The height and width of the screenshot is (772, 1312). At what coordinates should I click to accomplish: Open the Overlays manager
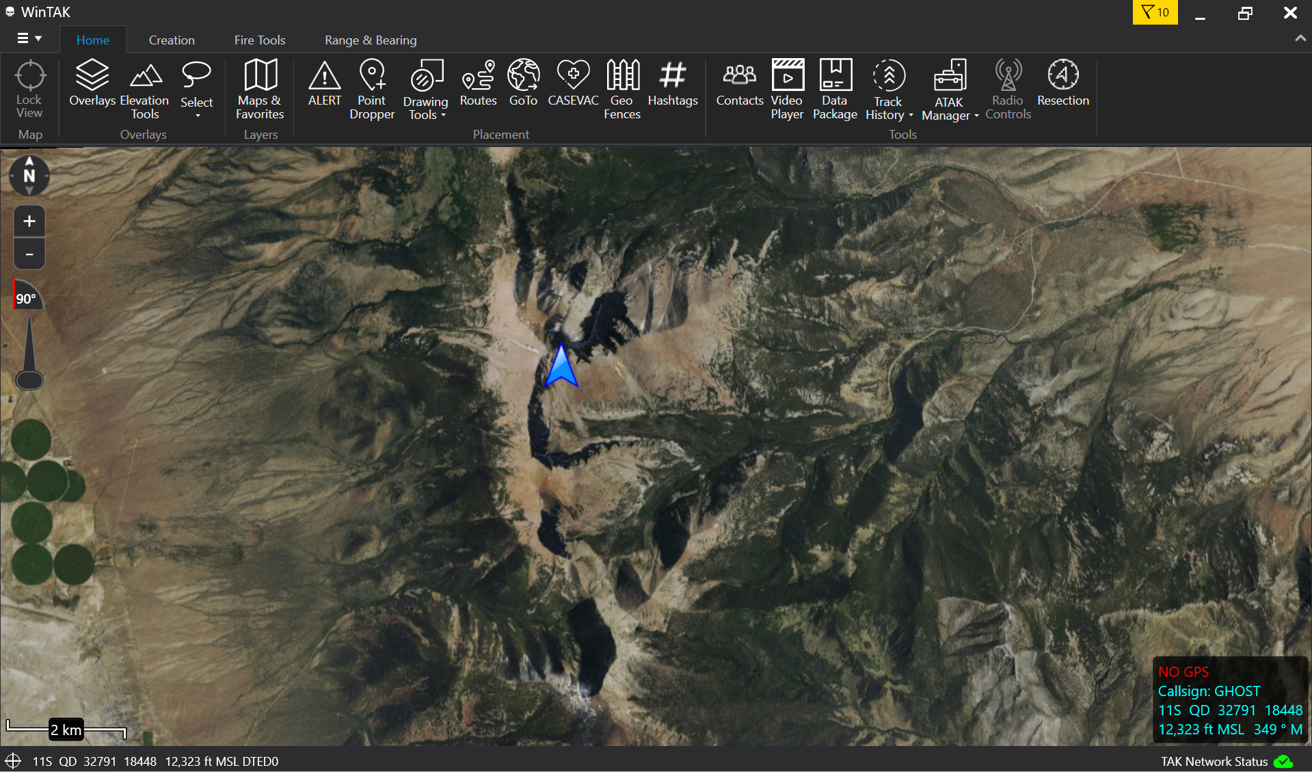coord(92,83)
